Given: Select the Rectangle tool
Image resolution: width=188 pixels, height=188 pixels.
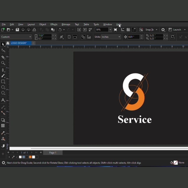Looking at the screenshot, I should [3, 81].
